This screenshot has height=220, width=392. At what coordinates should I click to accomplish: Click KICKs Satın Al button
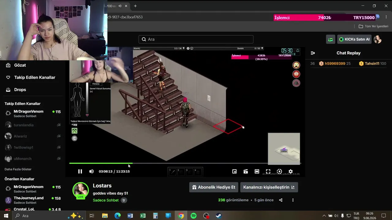pyautogui.click(x=354, y=39)
